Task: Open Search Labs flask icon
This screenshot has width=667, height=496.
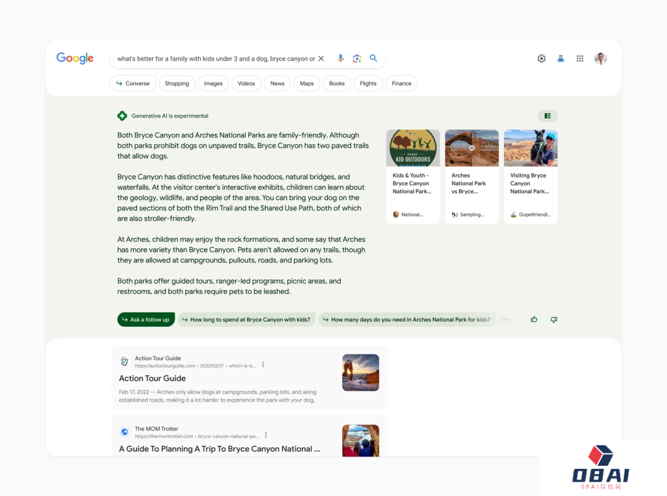Action: pos(561,58)
